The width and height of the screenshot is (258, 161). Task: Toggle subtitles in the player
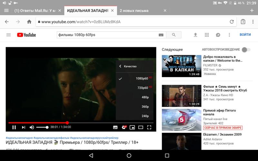(115, 127)
